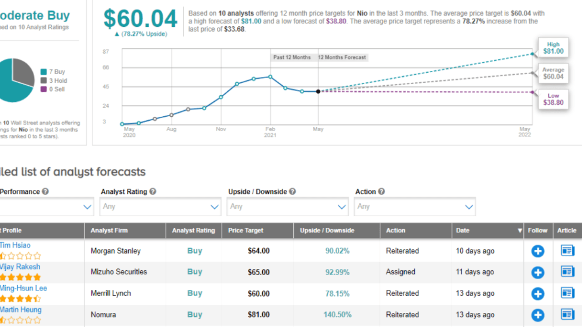582x327 pixels.
Task: Click the 92.99% upside value
Action: (337, 272)
